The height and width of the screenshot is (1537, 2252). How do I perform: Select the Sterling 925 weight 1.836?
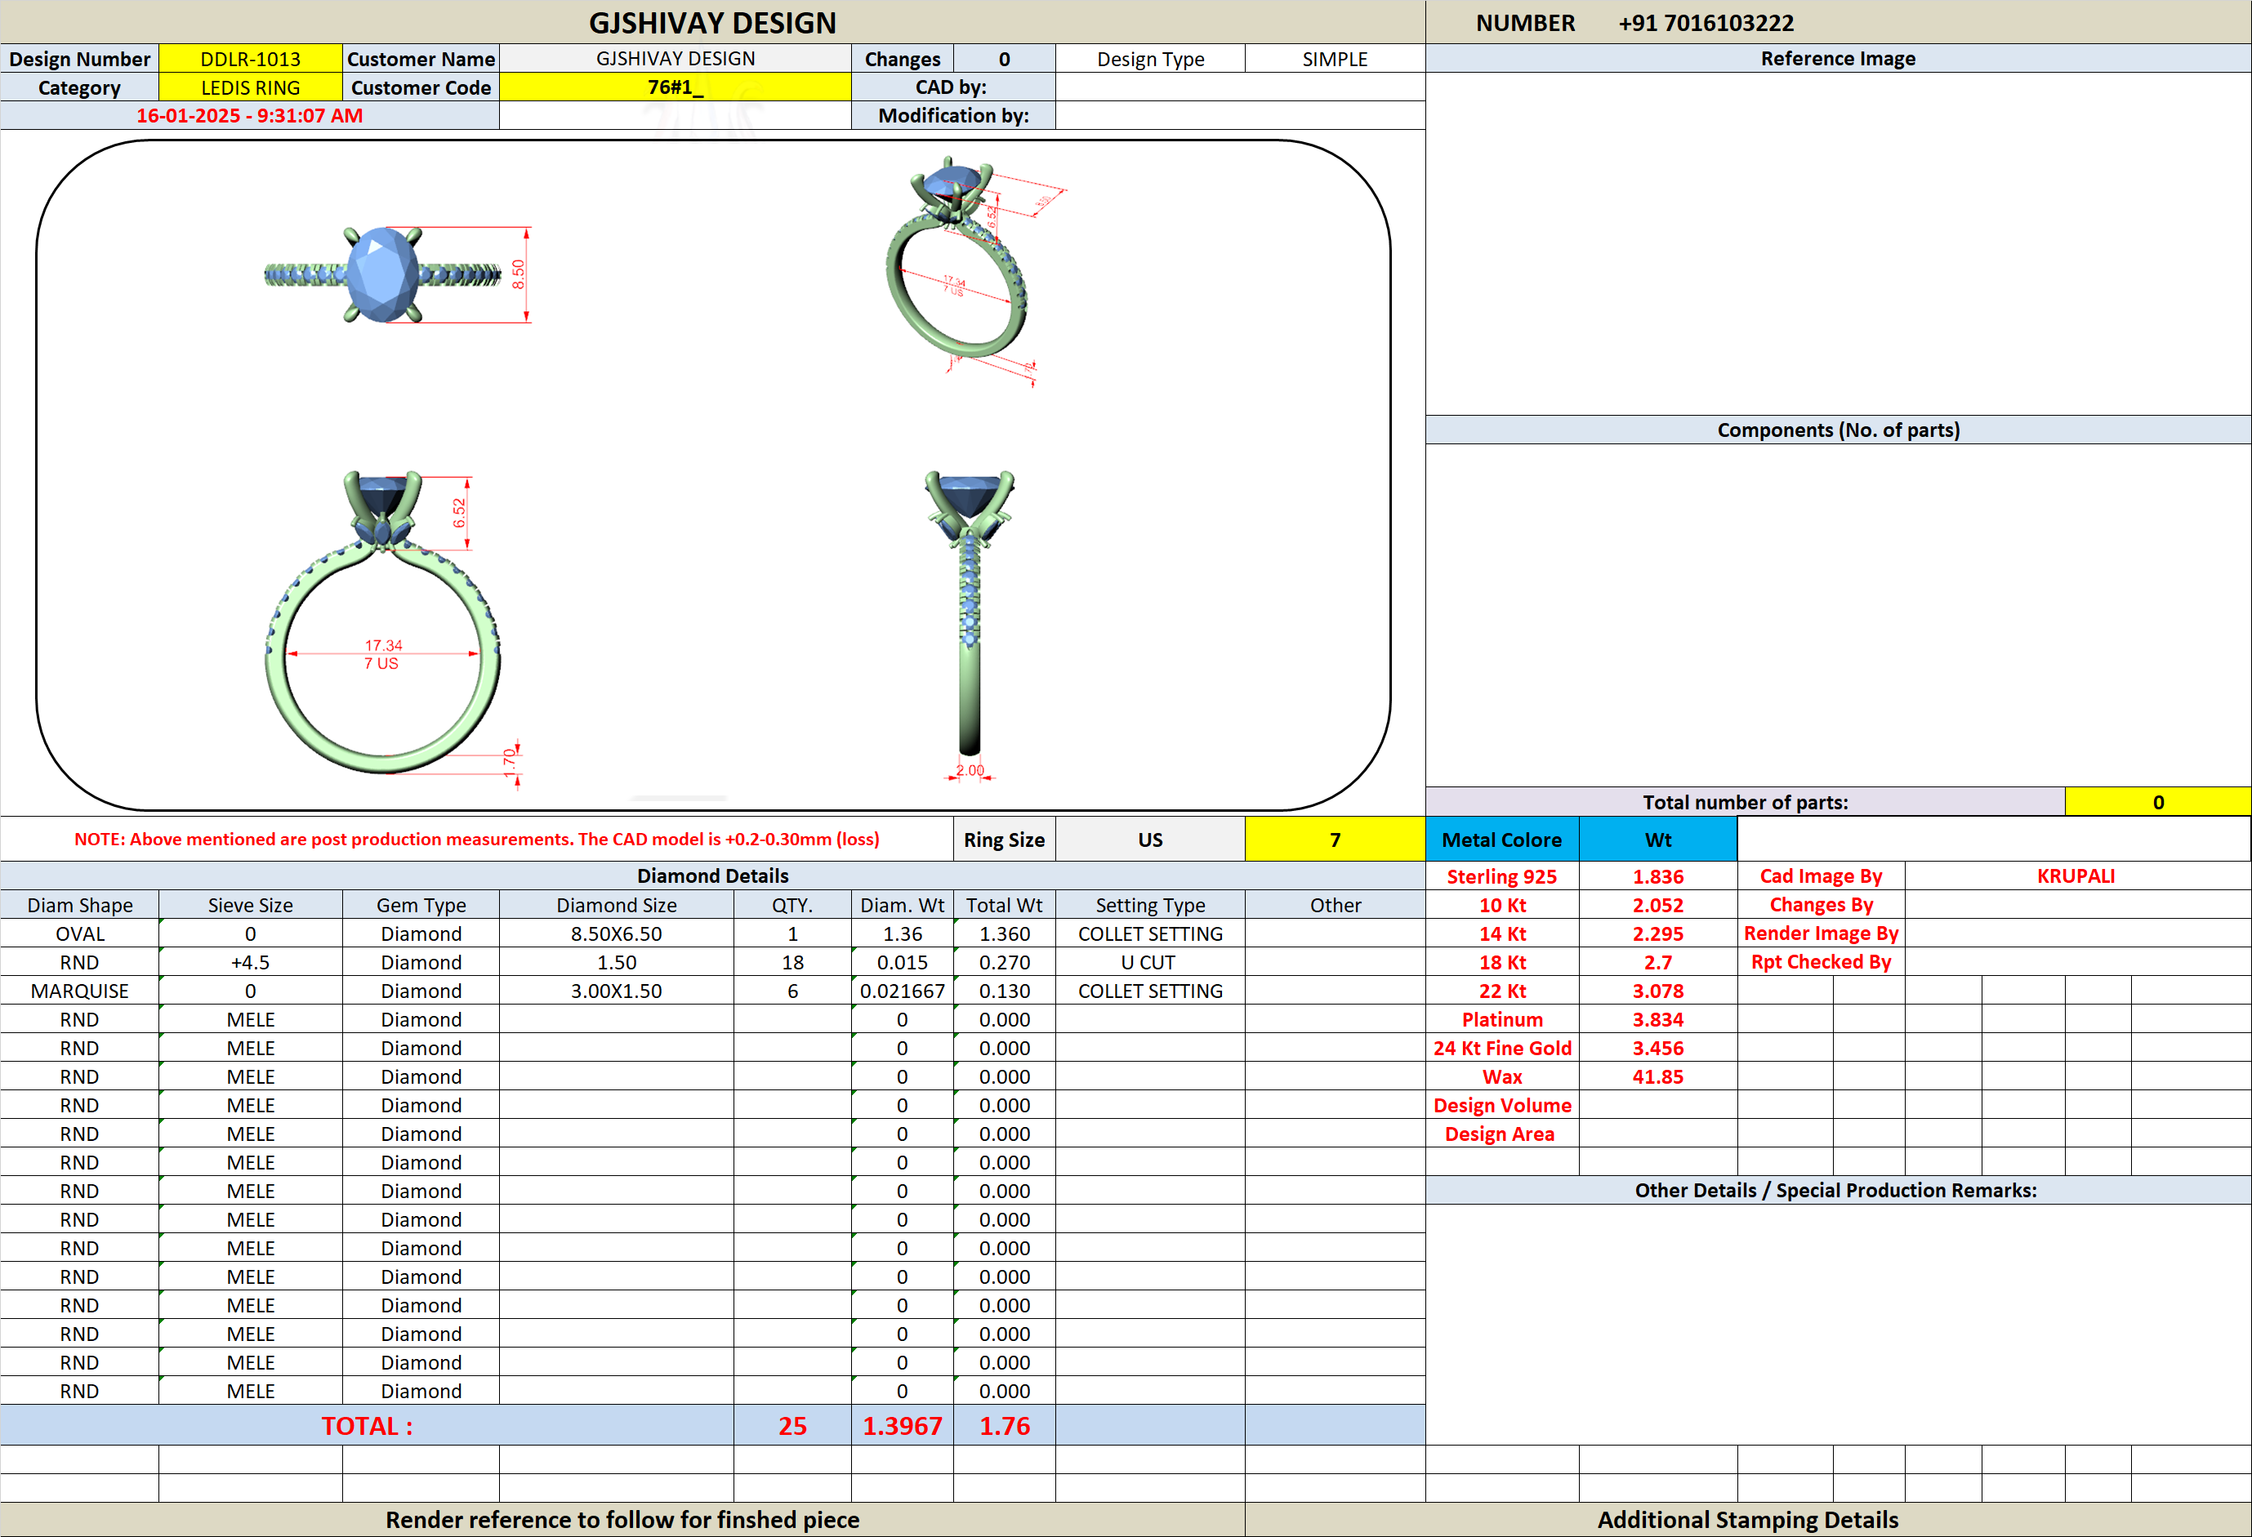[1658, 876]
